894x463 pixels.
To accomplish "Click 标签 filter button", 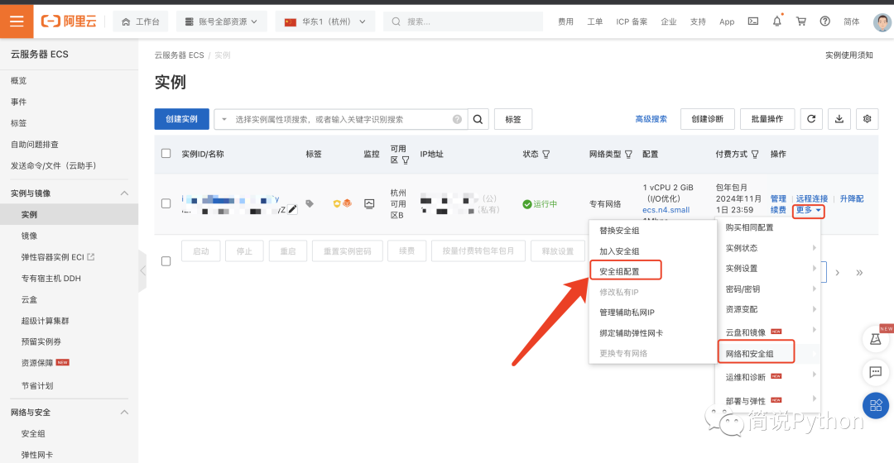I will (x=513, y=119).
